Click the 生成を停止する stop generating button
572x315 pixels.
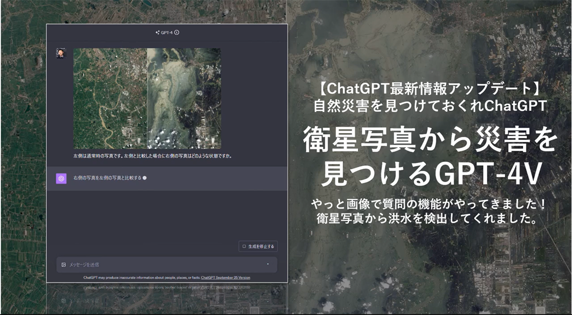click(x=258, y=246)
